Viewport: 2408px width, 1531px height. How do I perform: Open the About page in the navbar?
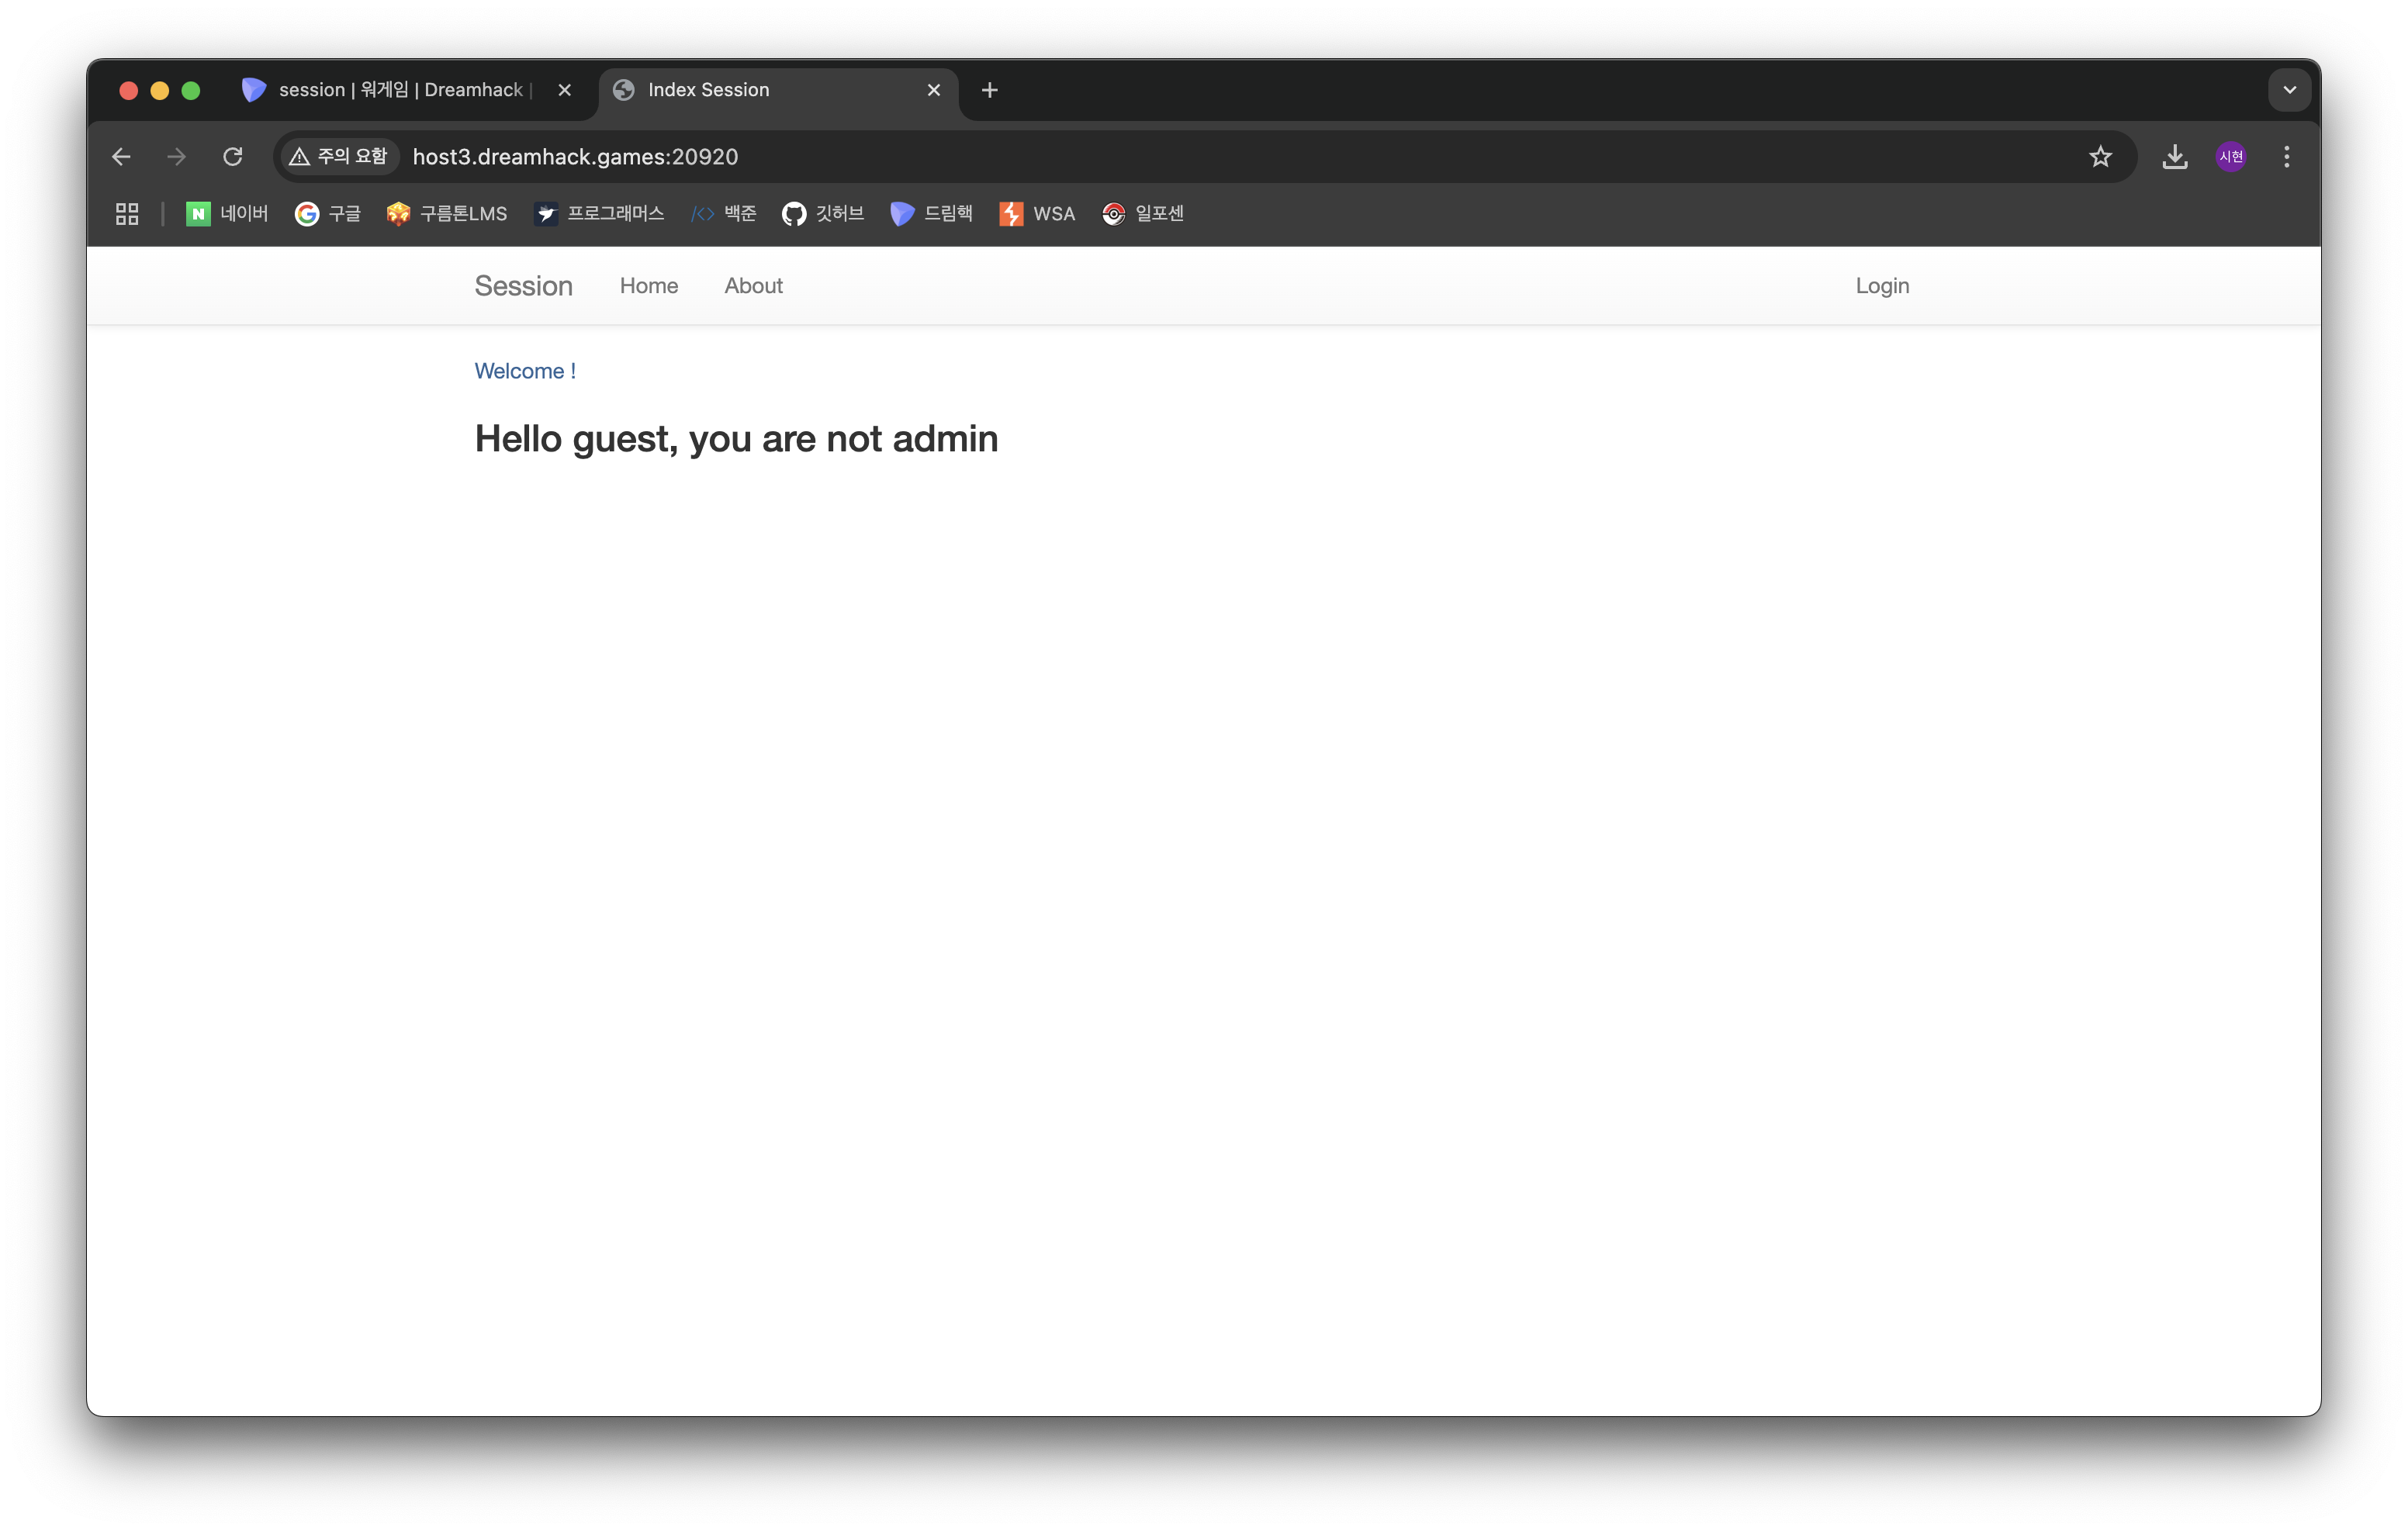(753, 286)
